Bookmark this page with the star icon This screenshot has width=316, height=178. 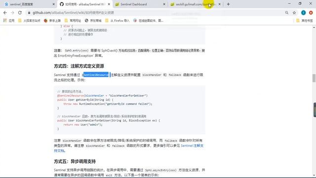(x=294, y=13)
